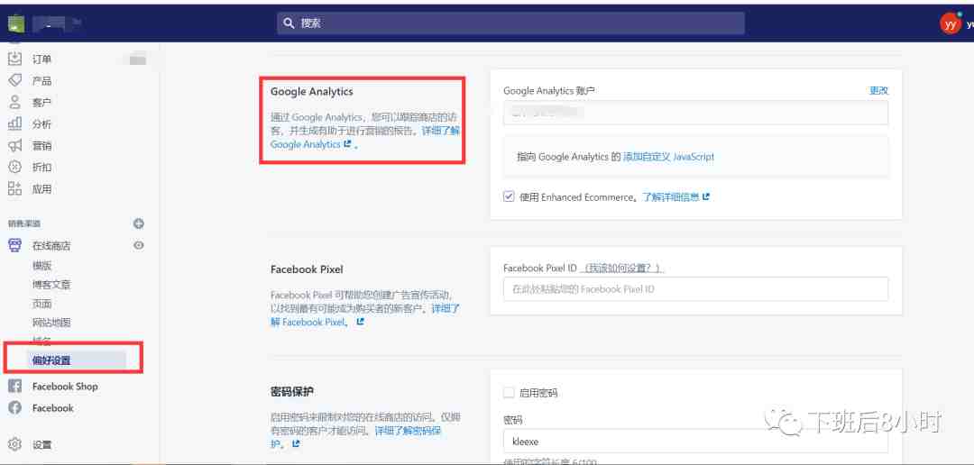Viewport: 974px width, 465px height.
Task: Open the 营销 menu item
Action: click(x=41, y=146)
